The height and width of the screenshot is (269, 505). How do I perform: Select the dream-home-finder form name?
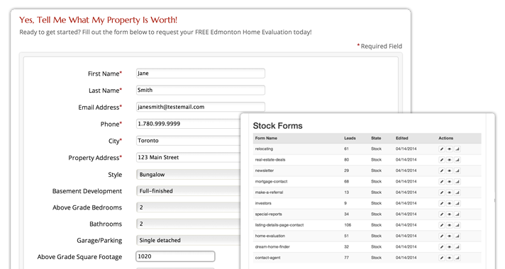(272, 247)
